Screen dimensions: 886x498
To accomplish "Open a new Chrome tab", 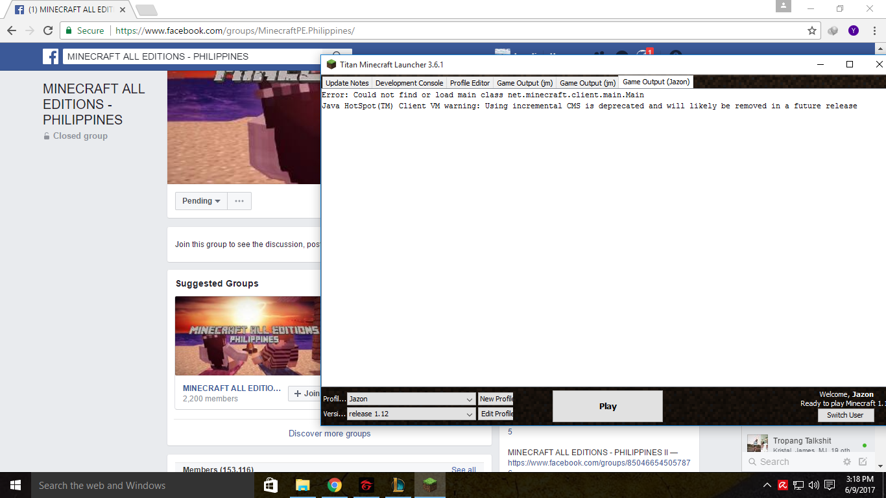I will point(147,10).
